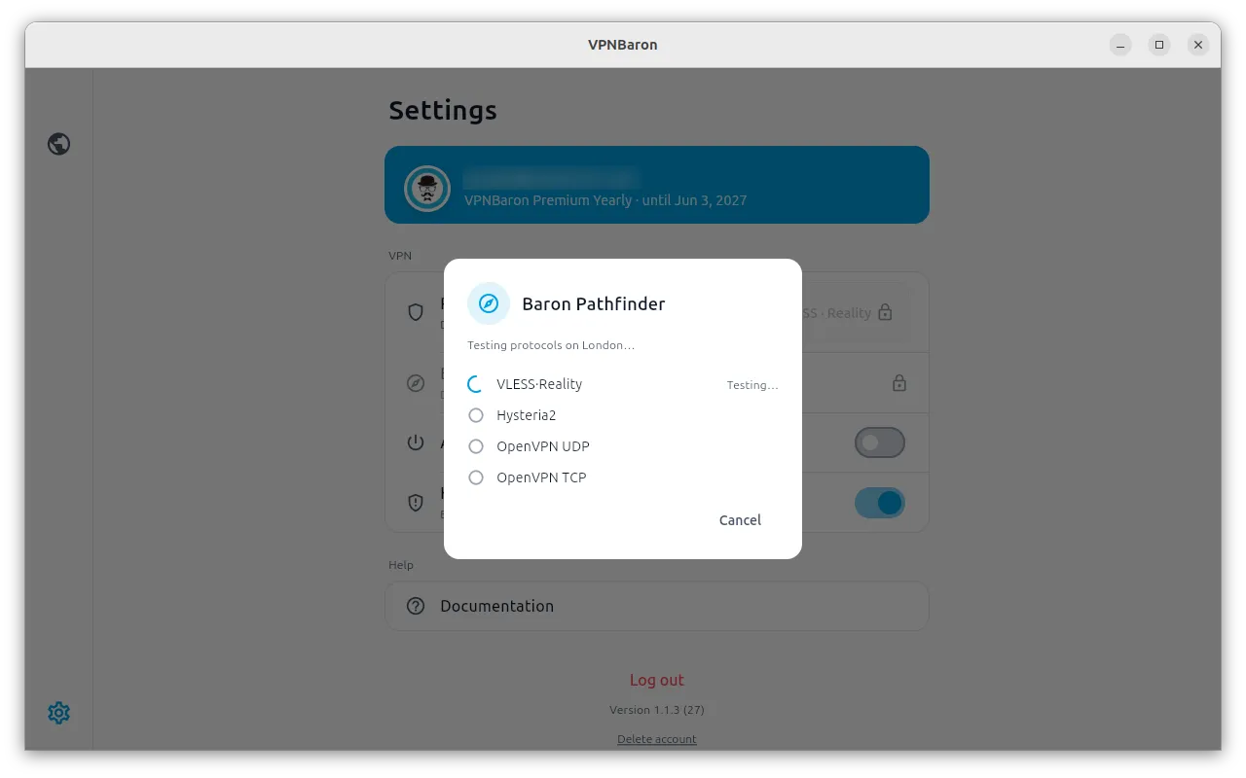Select the Hysteria2 radio option
The image size is (1246, 778).
[x=476, y=415]
